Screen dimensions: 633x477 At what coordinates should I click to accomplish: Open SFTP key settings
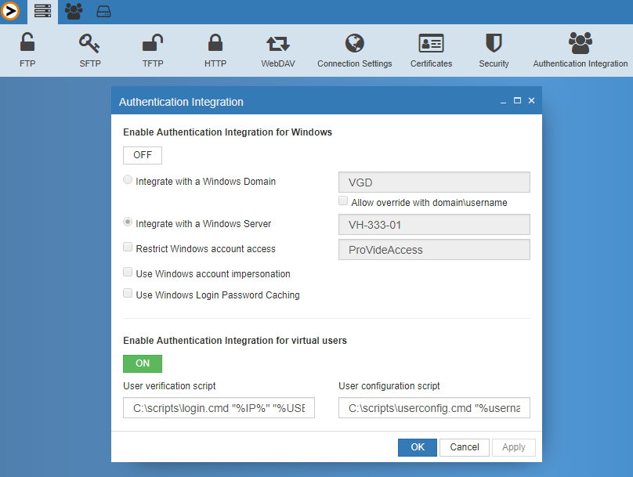(89, 50)
